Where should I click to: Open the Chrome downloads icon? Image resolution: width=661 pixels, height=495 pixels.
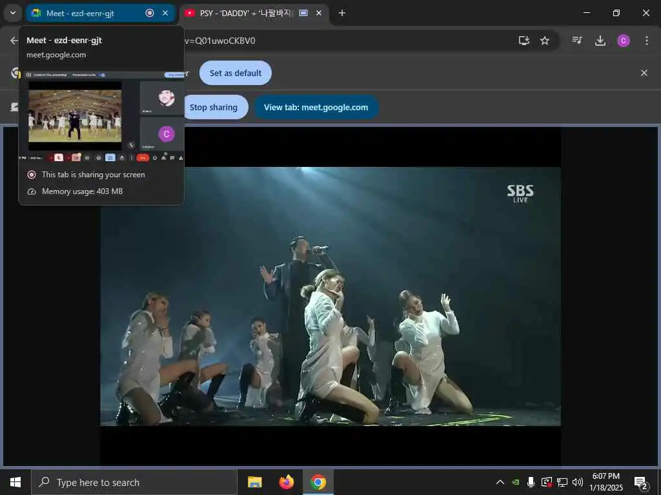(600, 41)
